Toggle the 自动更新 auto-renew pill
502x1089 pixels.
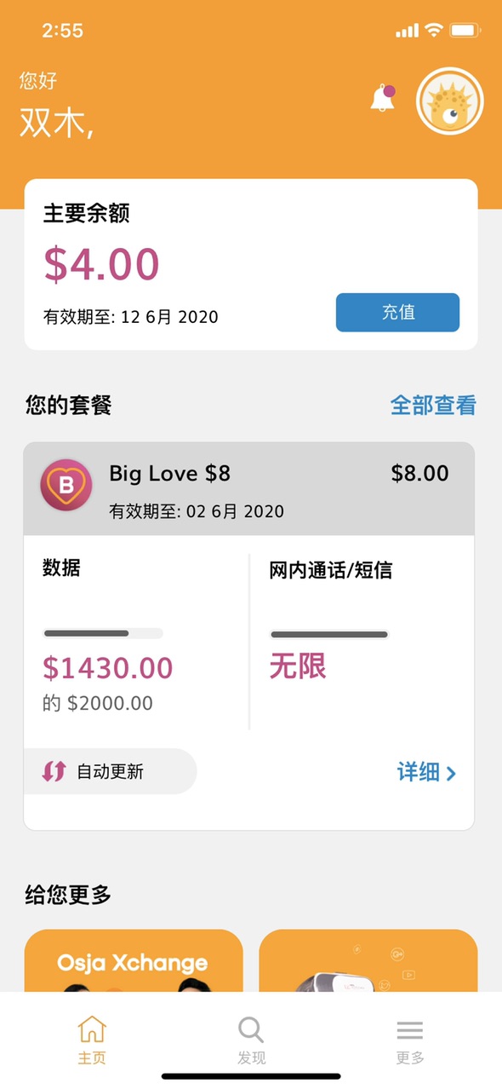[110, 771]
